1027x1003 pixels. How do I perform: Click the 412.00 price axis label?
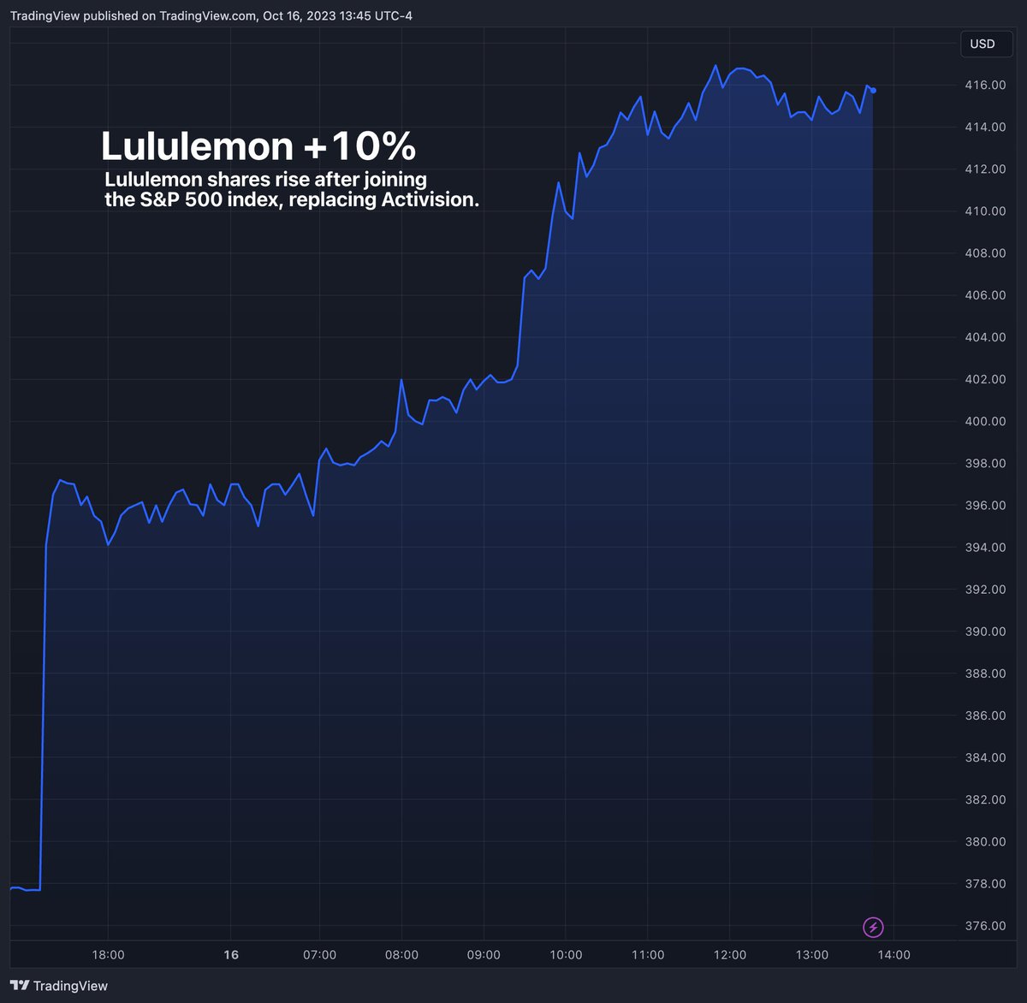(986, 169)
